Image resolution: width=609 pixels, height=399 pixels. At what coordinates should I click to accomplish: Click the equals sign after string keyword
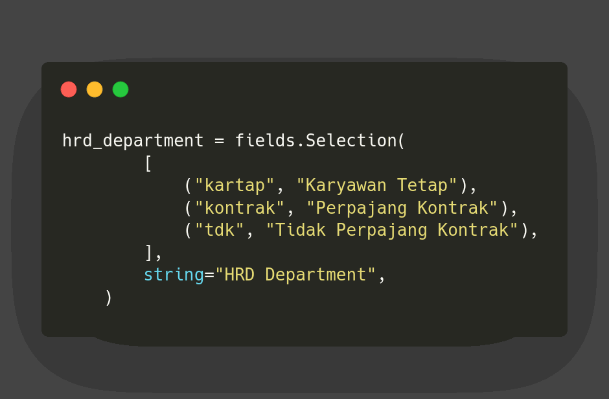click(209, 275)
